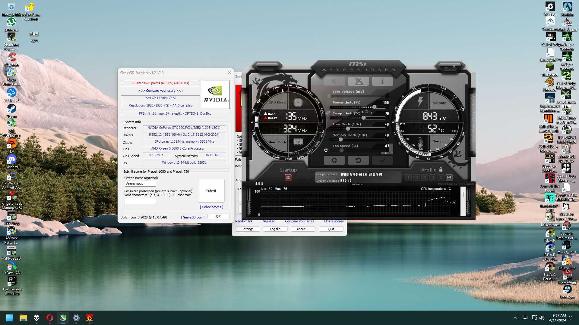Open Log file in FurMark window
The height and width of the screenshot is (325, 579).
275,229
